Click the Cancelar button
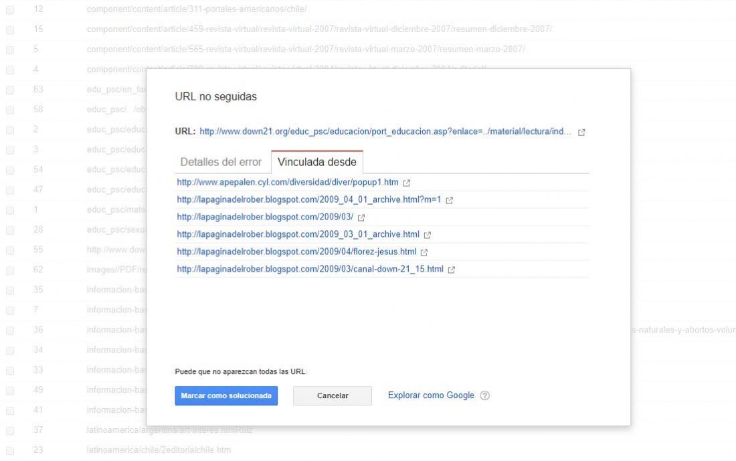Screen dimensions: 736x461 (x=333, y=395)
